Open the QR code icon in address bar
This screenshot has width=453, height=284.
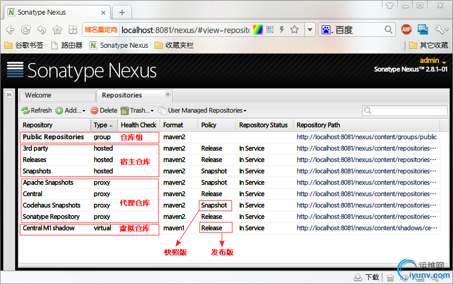click(270, 30)
